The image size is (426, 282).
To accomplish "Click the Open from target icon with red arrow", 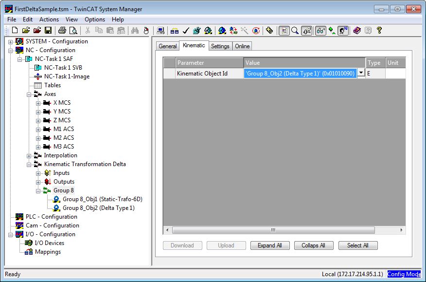I will click(x=37, y=31).
